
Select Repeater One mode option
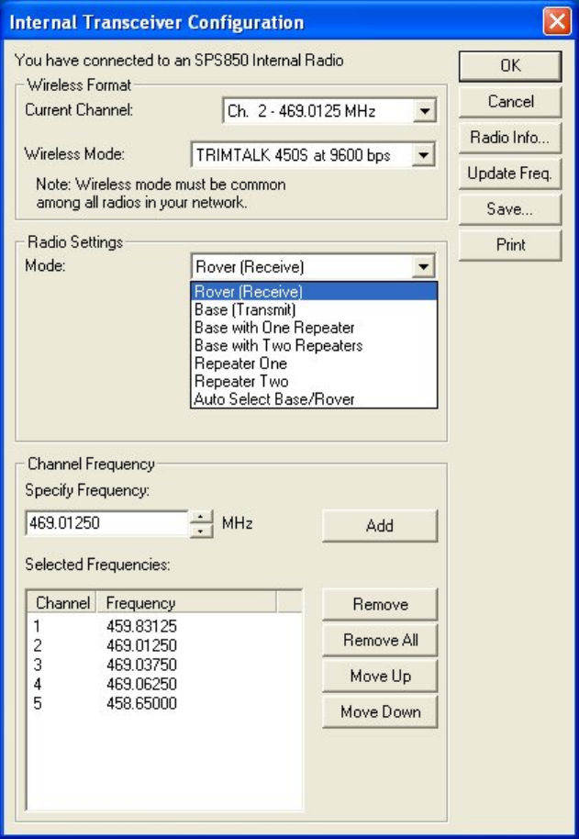point(314,364)
